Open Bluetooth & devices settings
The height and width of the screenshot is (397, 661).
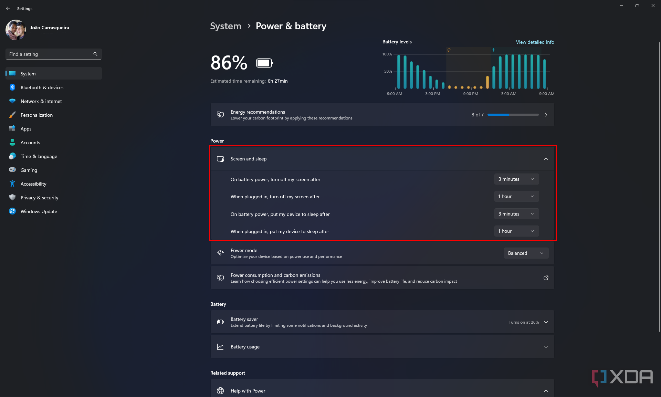tap(42, 87)
